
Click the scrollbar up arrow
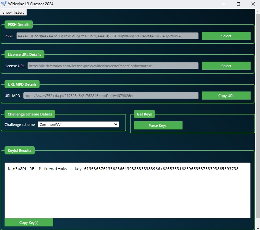click(x=258, y=12)
